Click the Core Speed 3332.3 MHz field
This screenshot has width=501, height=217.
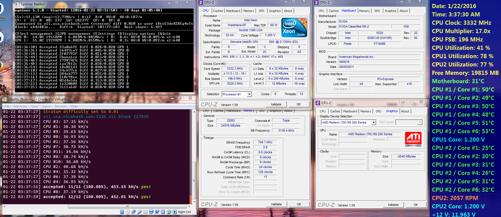235,68
